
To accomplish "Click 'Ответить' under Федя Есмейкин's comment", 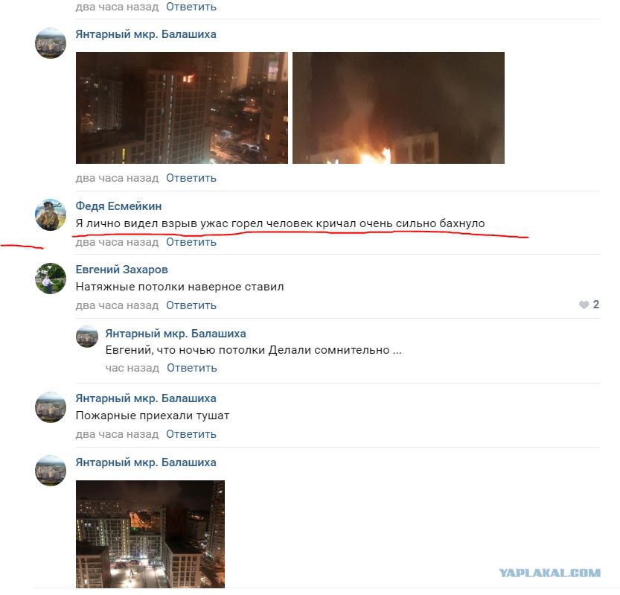I will pyautogui.click(x=191, y=242).
